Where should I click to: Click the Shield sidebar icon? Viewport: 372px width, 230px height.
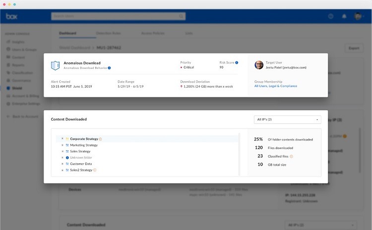click(x=8, y=88)
